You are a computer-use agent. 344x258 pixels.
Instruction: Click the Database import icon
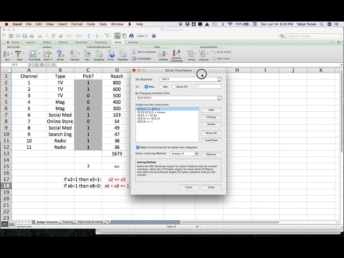99,54
